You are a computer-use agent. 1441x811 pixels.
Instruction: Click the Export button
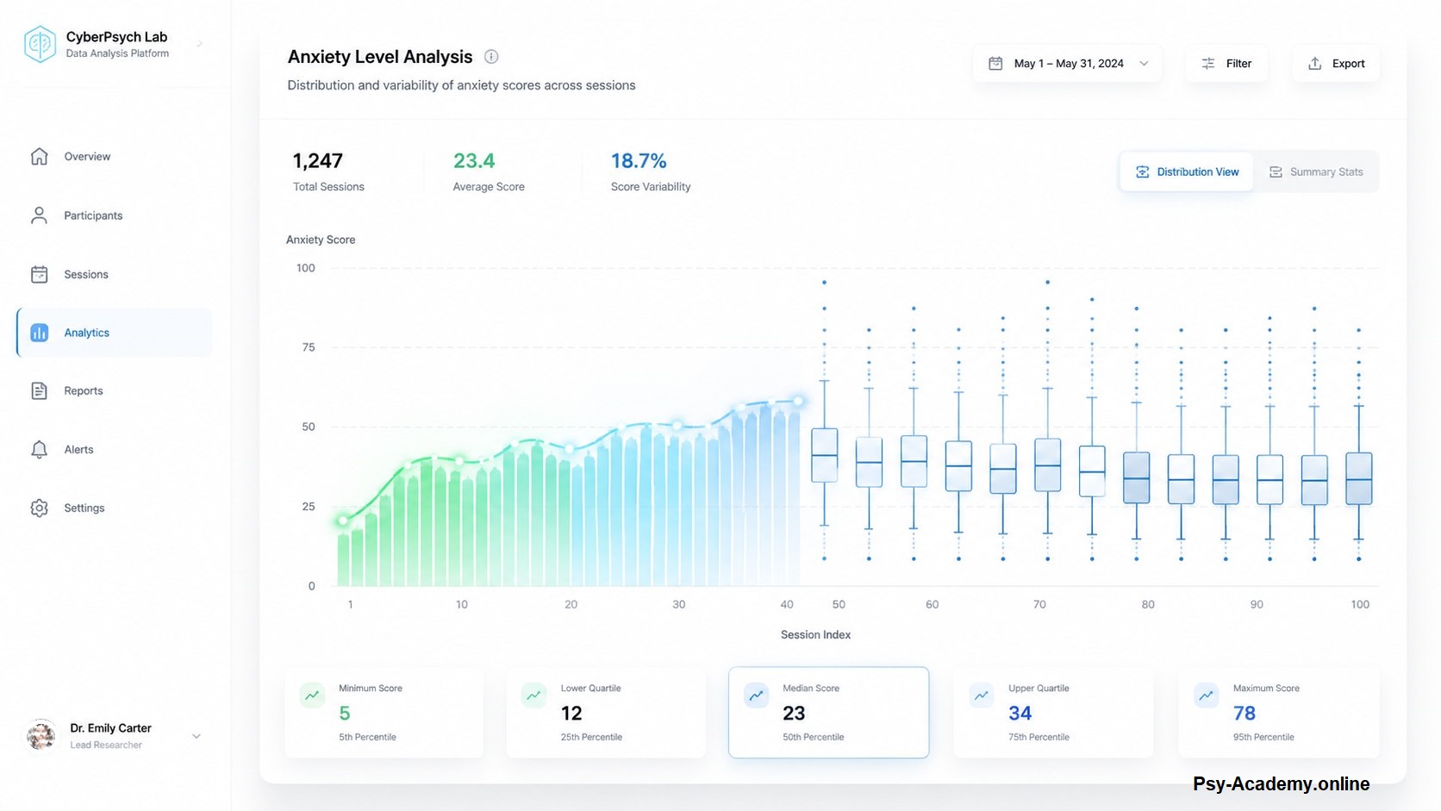[x=1336, y=64]
